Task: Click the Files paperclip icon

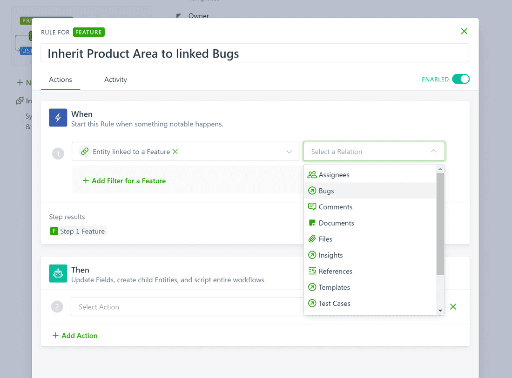Action: coord(312,239)
